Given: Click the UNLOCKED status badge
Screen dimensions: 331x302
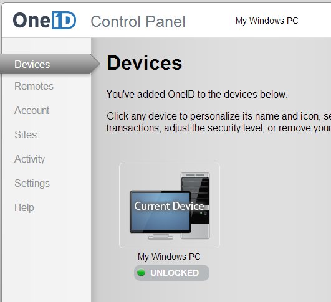Looking at the screenshot, I should [x=171, y=273].
